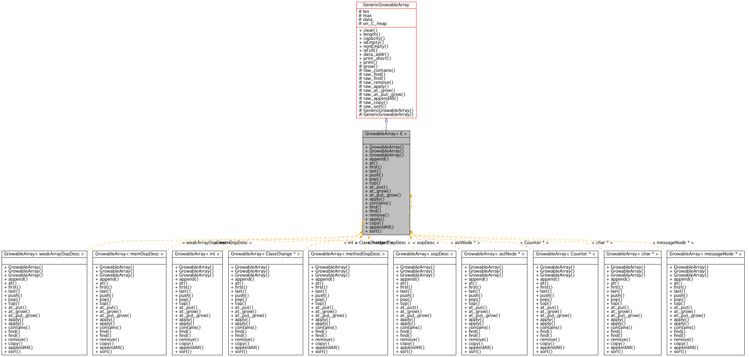Click the '< char * >' edge label
Screen dimensions: 749x357
tap(602, 243)
